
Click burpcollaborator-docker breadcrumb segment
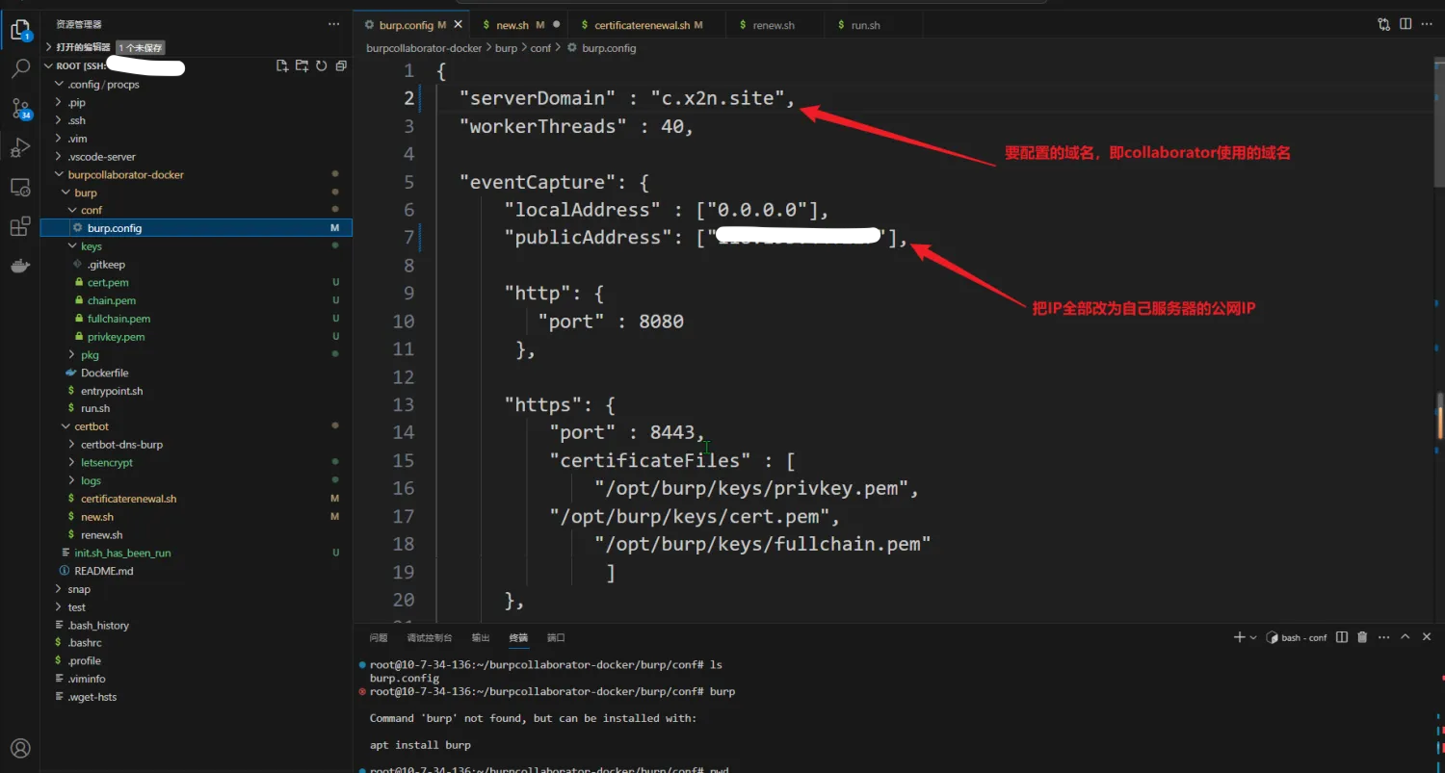pyautogui.click(x=424, y=47)
